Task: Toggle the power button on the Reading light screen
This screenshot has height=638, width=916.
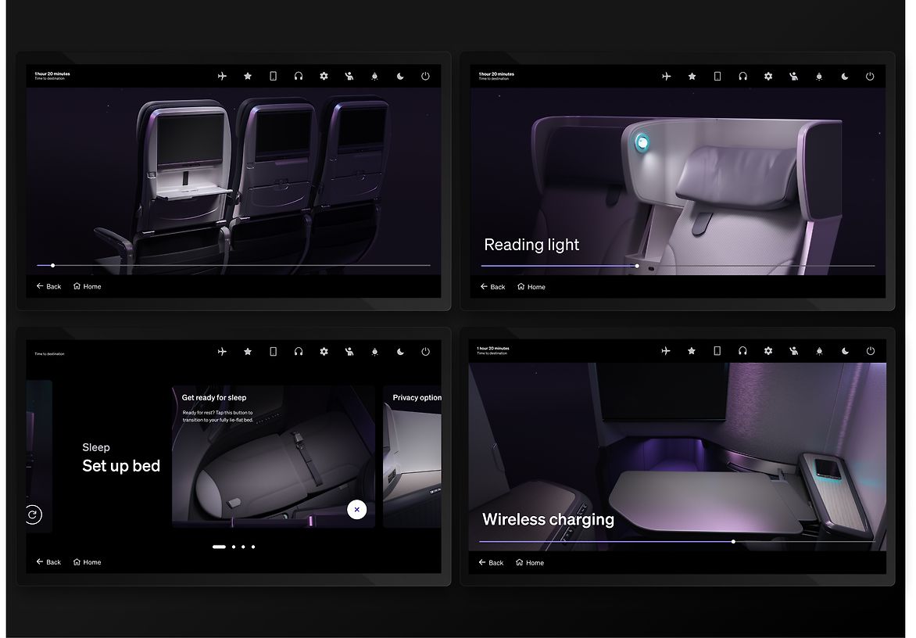Action: coord(870,77)
